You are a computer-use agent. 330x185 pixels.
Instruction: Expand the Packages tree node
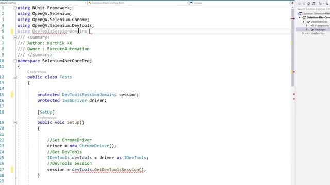click(x=307, y=30)
